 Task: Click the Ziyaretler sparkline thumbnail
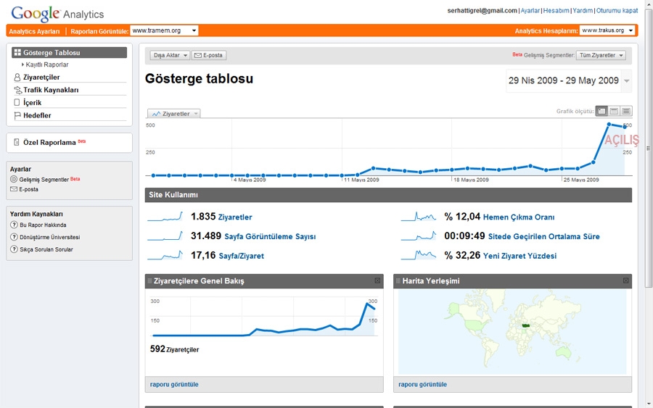click(x=165, y=216)
